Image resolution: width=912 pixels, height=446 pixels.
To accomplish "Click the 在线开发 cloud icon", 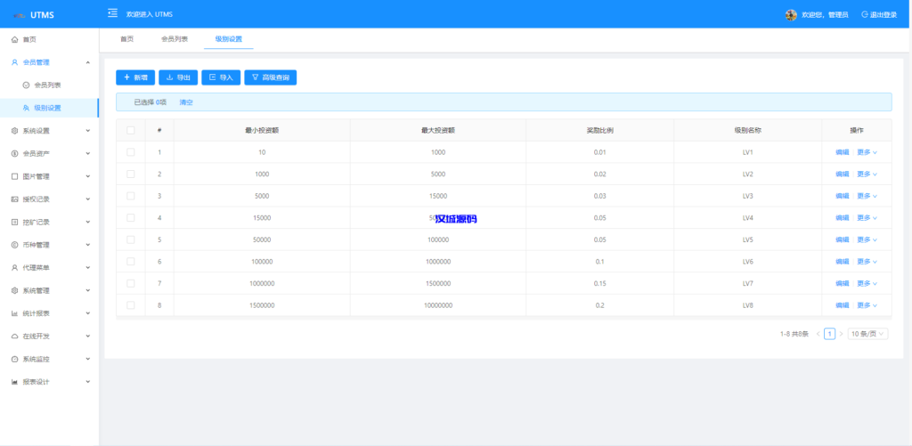I will click(14, 337).
